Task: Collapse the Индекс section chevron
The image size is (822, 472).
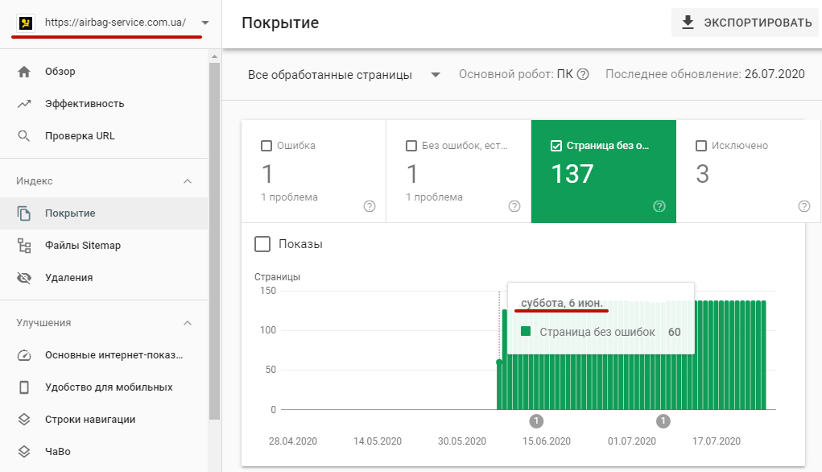Action: pyautogui.click(x=188, y=181)
